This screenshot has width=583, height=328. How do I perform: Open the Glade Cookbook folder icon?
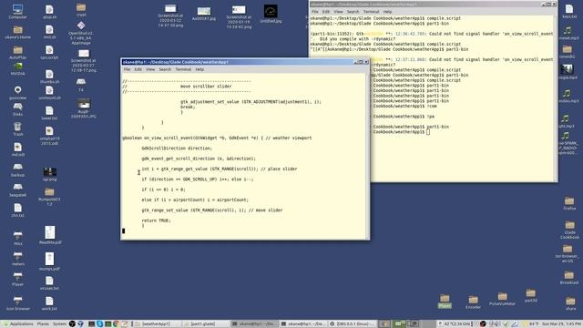point(569,230)
